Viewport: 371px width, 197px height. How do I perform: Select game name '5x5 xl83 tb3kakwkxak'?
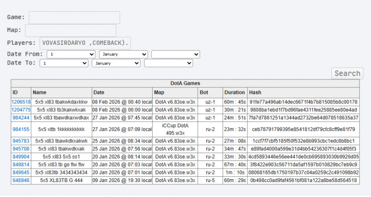point(61,110)
